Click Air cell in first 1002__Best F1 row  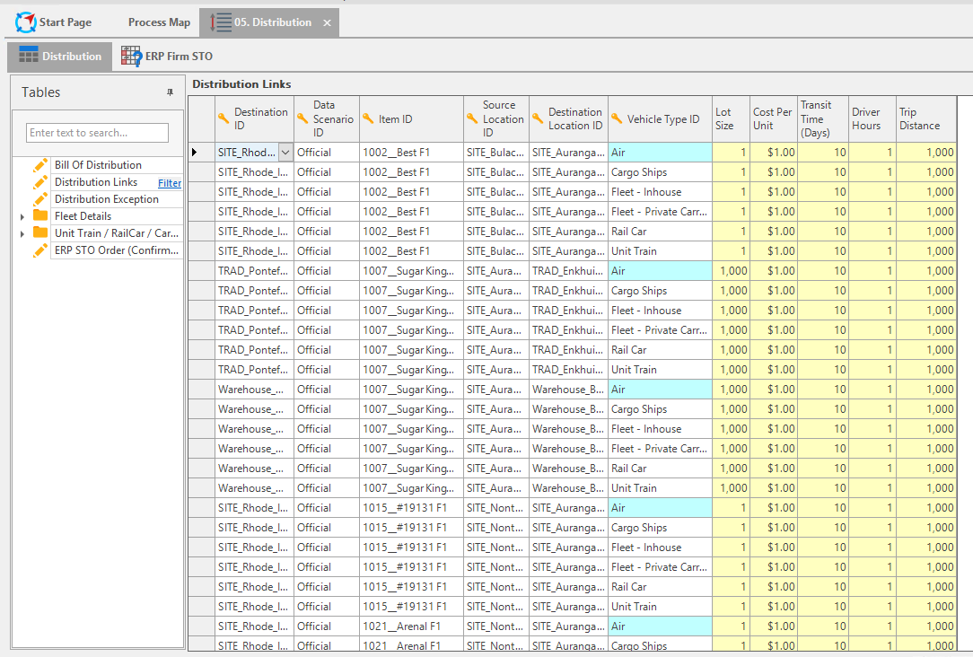(661, 152)
